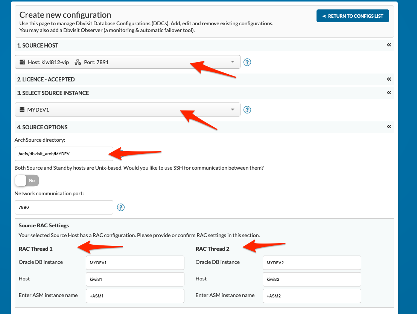Click the 1. SOURCE HOST heading
The width and height of the screenshot is (417, 314).
coord(38,46)
